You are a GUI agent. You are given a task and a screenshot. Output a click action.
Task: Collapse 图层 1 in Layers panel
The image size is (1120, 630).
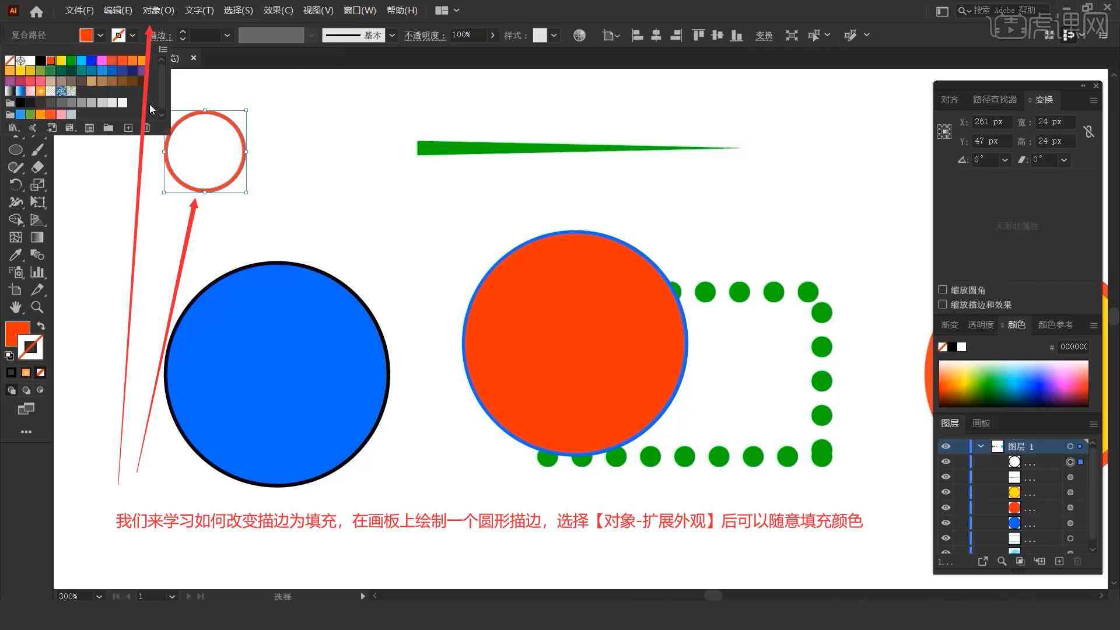[981, 446]
